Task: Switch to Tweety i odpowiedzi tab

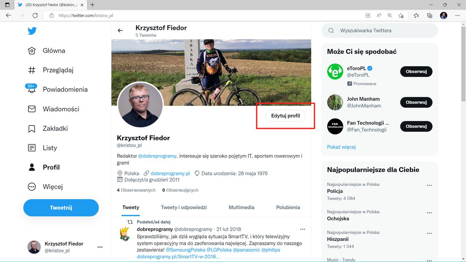Action: tap(184, 207)
